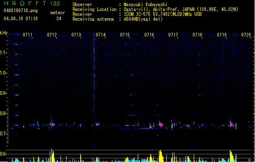The width and height of the screenshot is (255, 162).
Task: Click the 0719 time marker
Action: pyautogui.click(x=222, y=35)
